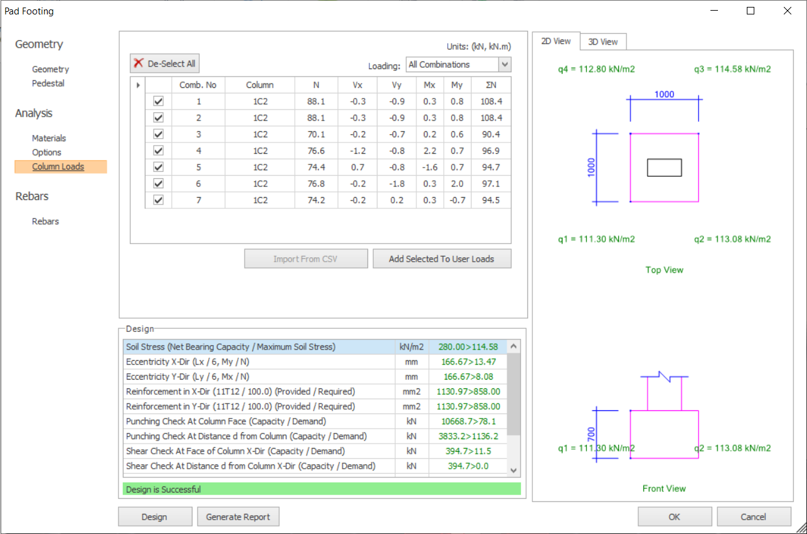The image size is (807, 534).
Task: Uncheck combination 1 checkbox
Action: [159, 101]
